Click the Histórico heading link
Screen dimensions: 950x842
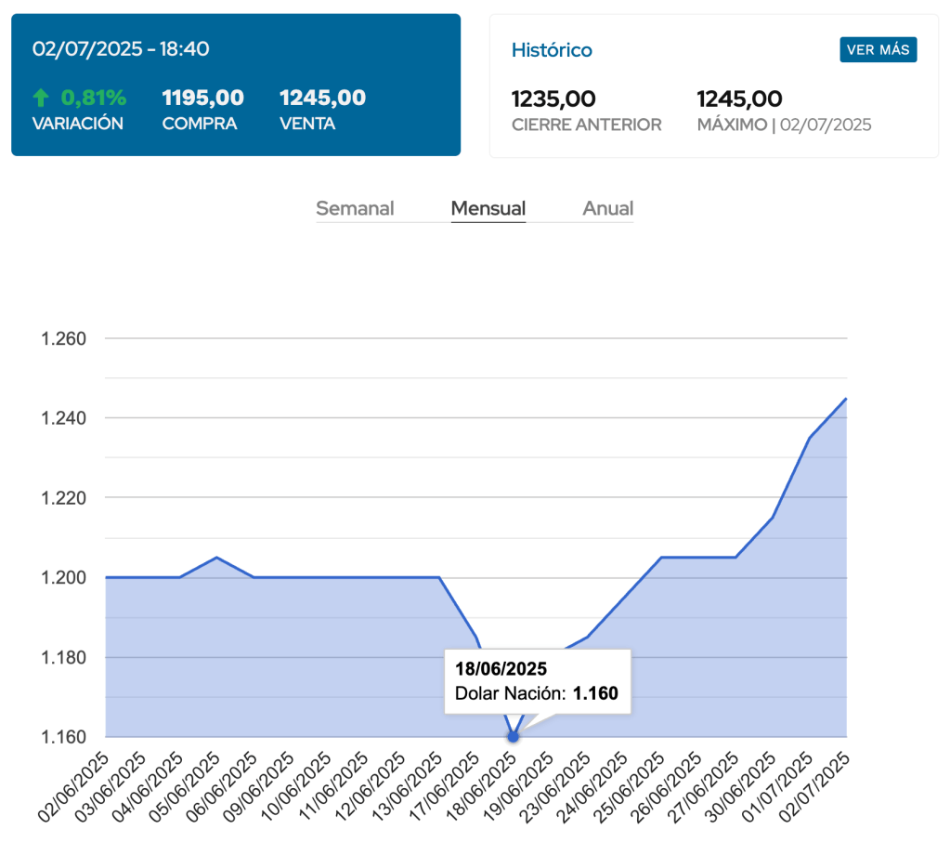click(552, 50)
